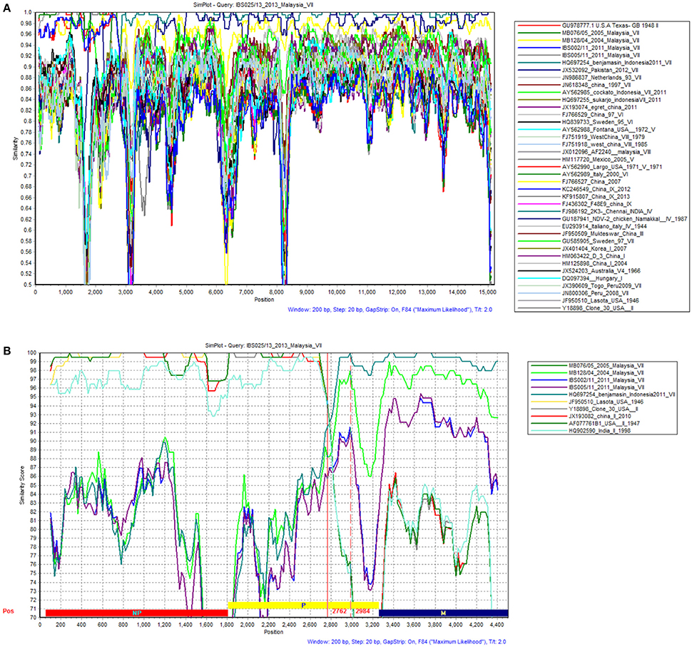Click 'AY562985_cockato_Indonesia_VII_2011' legend text
The image size is (692, 647).
[614, 93]
